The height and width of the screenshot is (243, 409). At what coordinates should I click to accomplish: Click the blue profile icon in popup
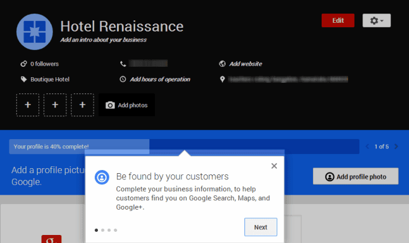click(x=102, y=177)
